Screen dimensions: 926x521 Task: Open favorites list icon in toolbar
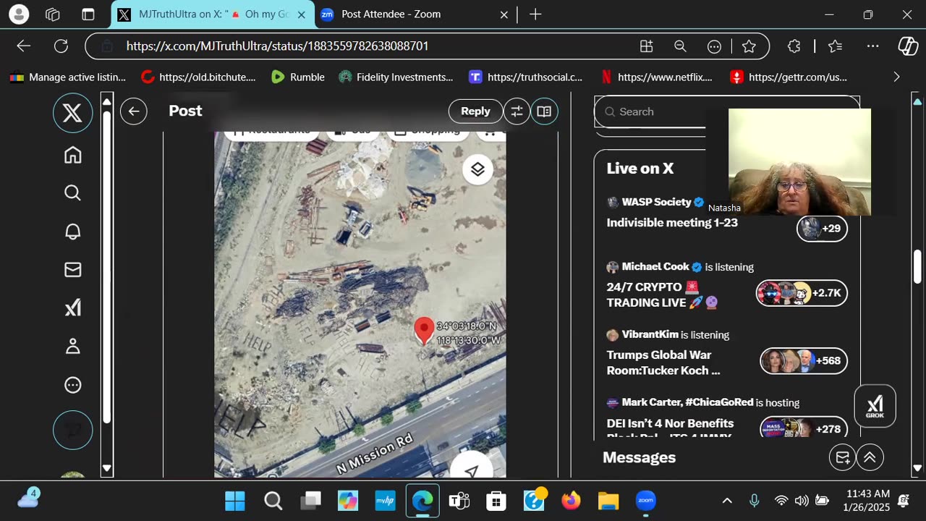835,46
